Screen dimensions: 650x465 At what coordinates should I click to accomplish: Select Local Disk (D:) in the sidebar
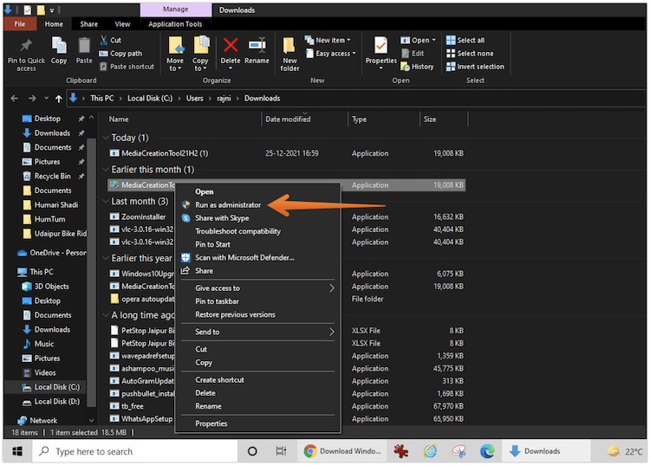[56, 402]
